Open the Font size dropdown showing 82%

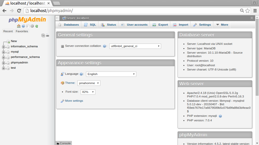[x=88, y=92]
